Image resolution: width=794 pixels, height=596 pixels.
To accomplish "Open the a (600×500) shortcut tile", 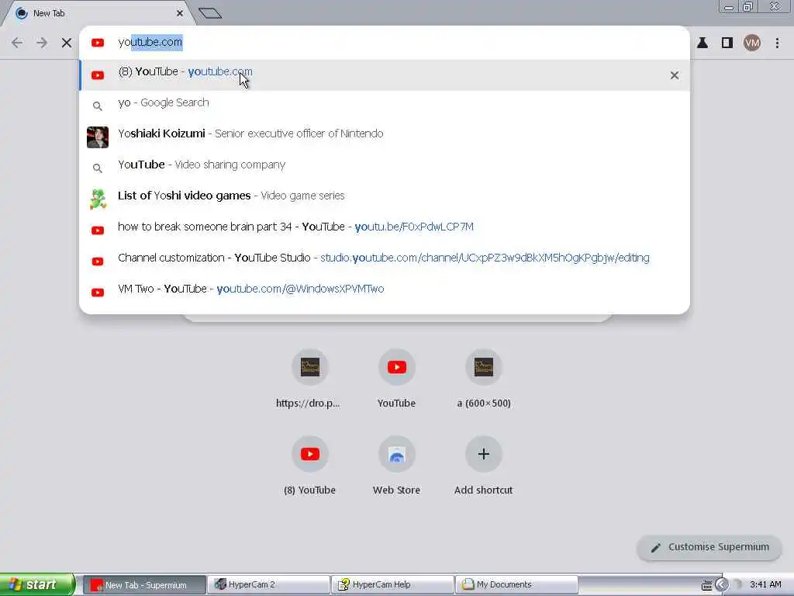I will coord(484,379).
